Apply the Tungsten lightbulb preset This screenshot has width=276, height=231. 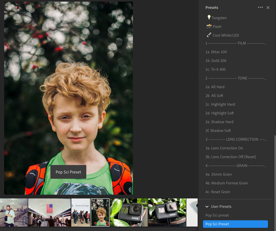[x=219, y=18]
